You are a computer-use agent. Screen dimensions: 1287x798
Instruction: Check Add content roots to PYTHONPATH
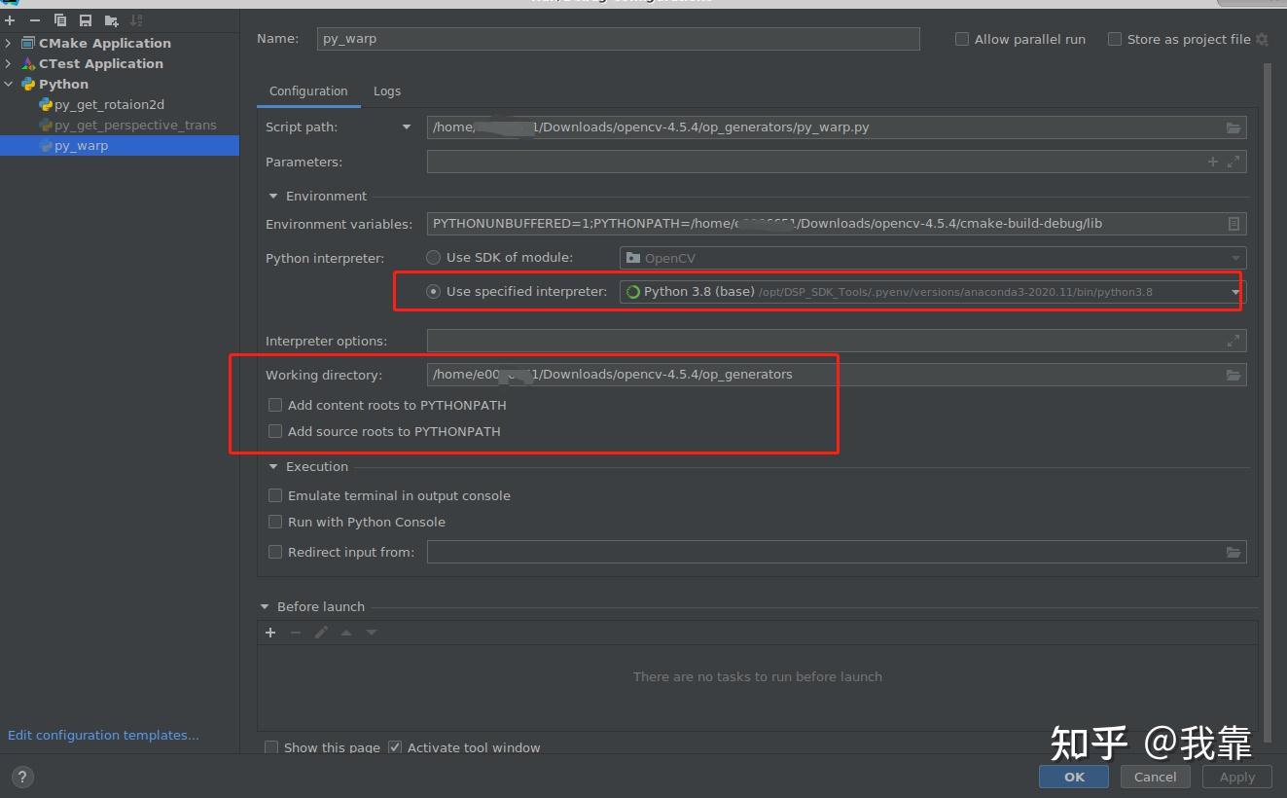tap(275, 405)
